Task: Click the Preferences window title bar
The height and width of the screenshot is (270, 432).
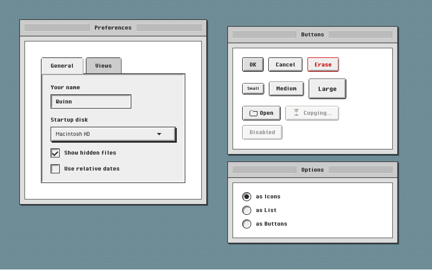Action: click(113, 28)
